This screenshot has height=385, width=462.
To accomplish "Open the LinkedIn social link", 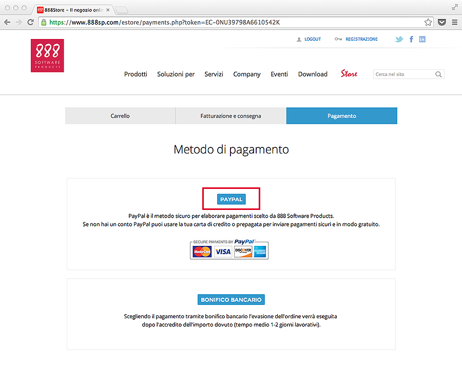I will click(422, 39).
